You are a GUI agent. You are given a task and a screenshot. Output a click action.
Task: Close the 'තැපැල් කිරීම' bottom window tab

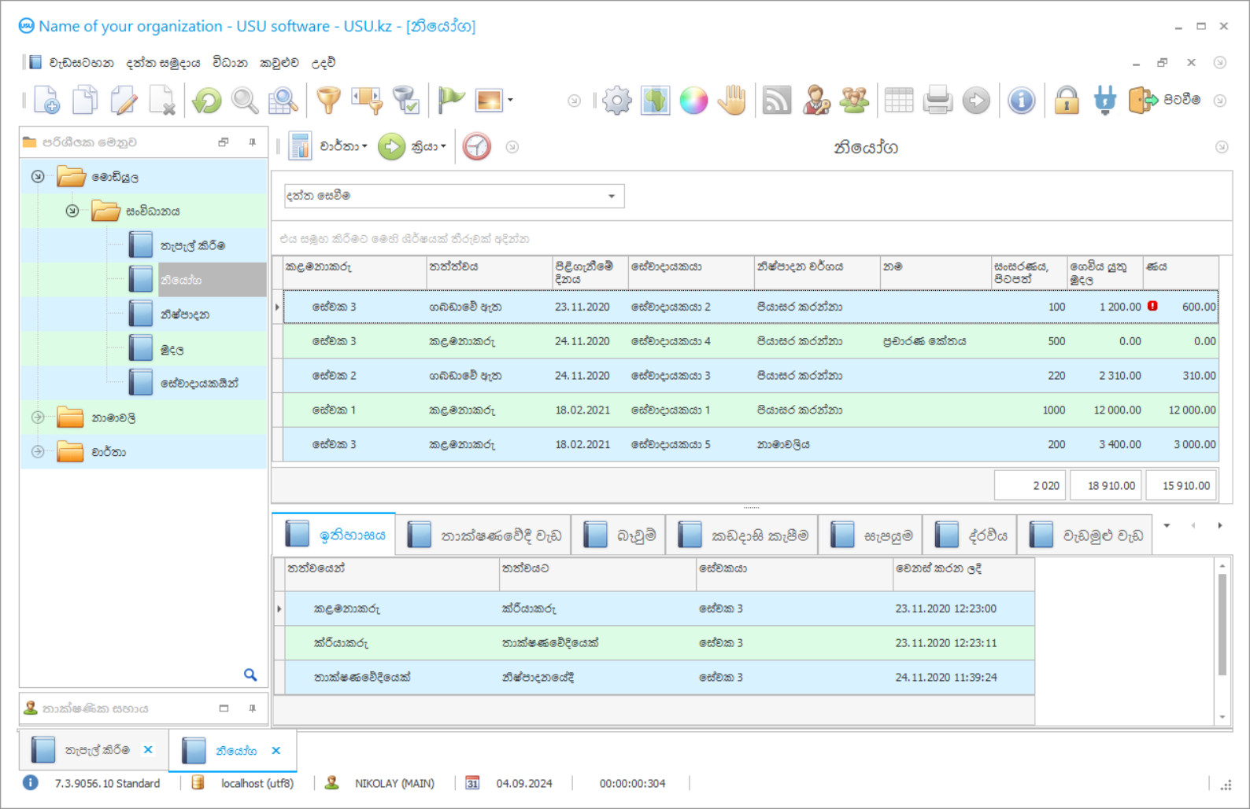click(x=148, y=750)
